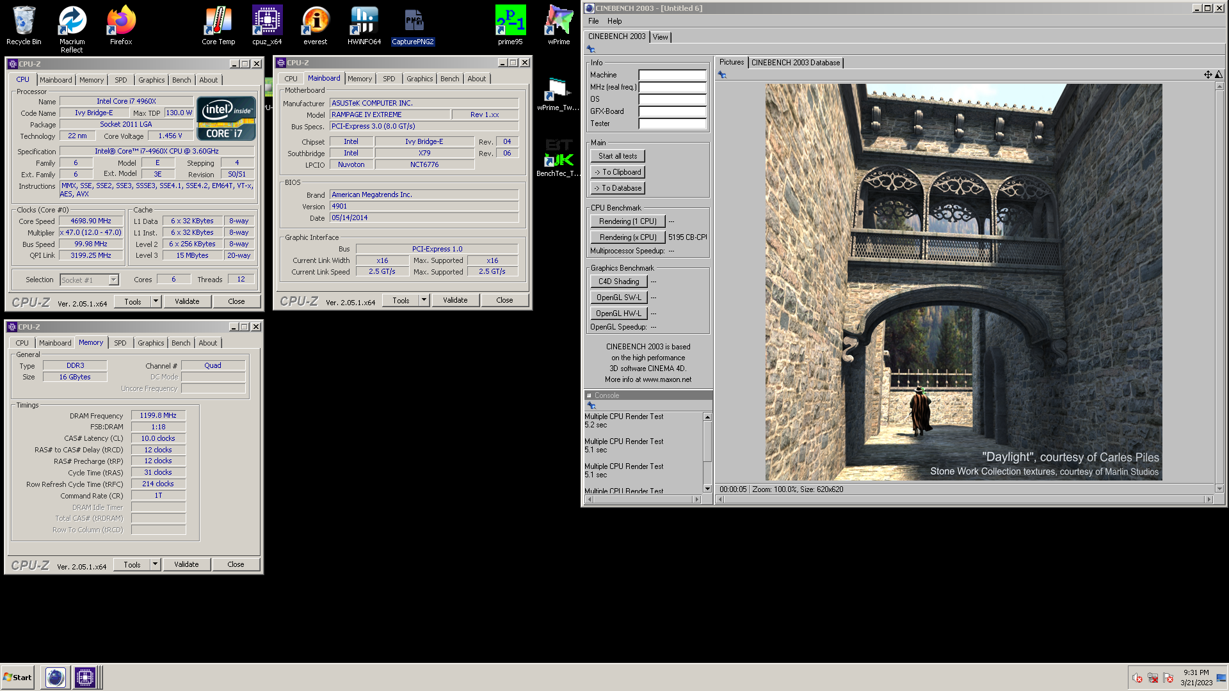Open BenchTec_T... desktop shortcut
This screenshot has height=691, width=1229.
(559, 158)
